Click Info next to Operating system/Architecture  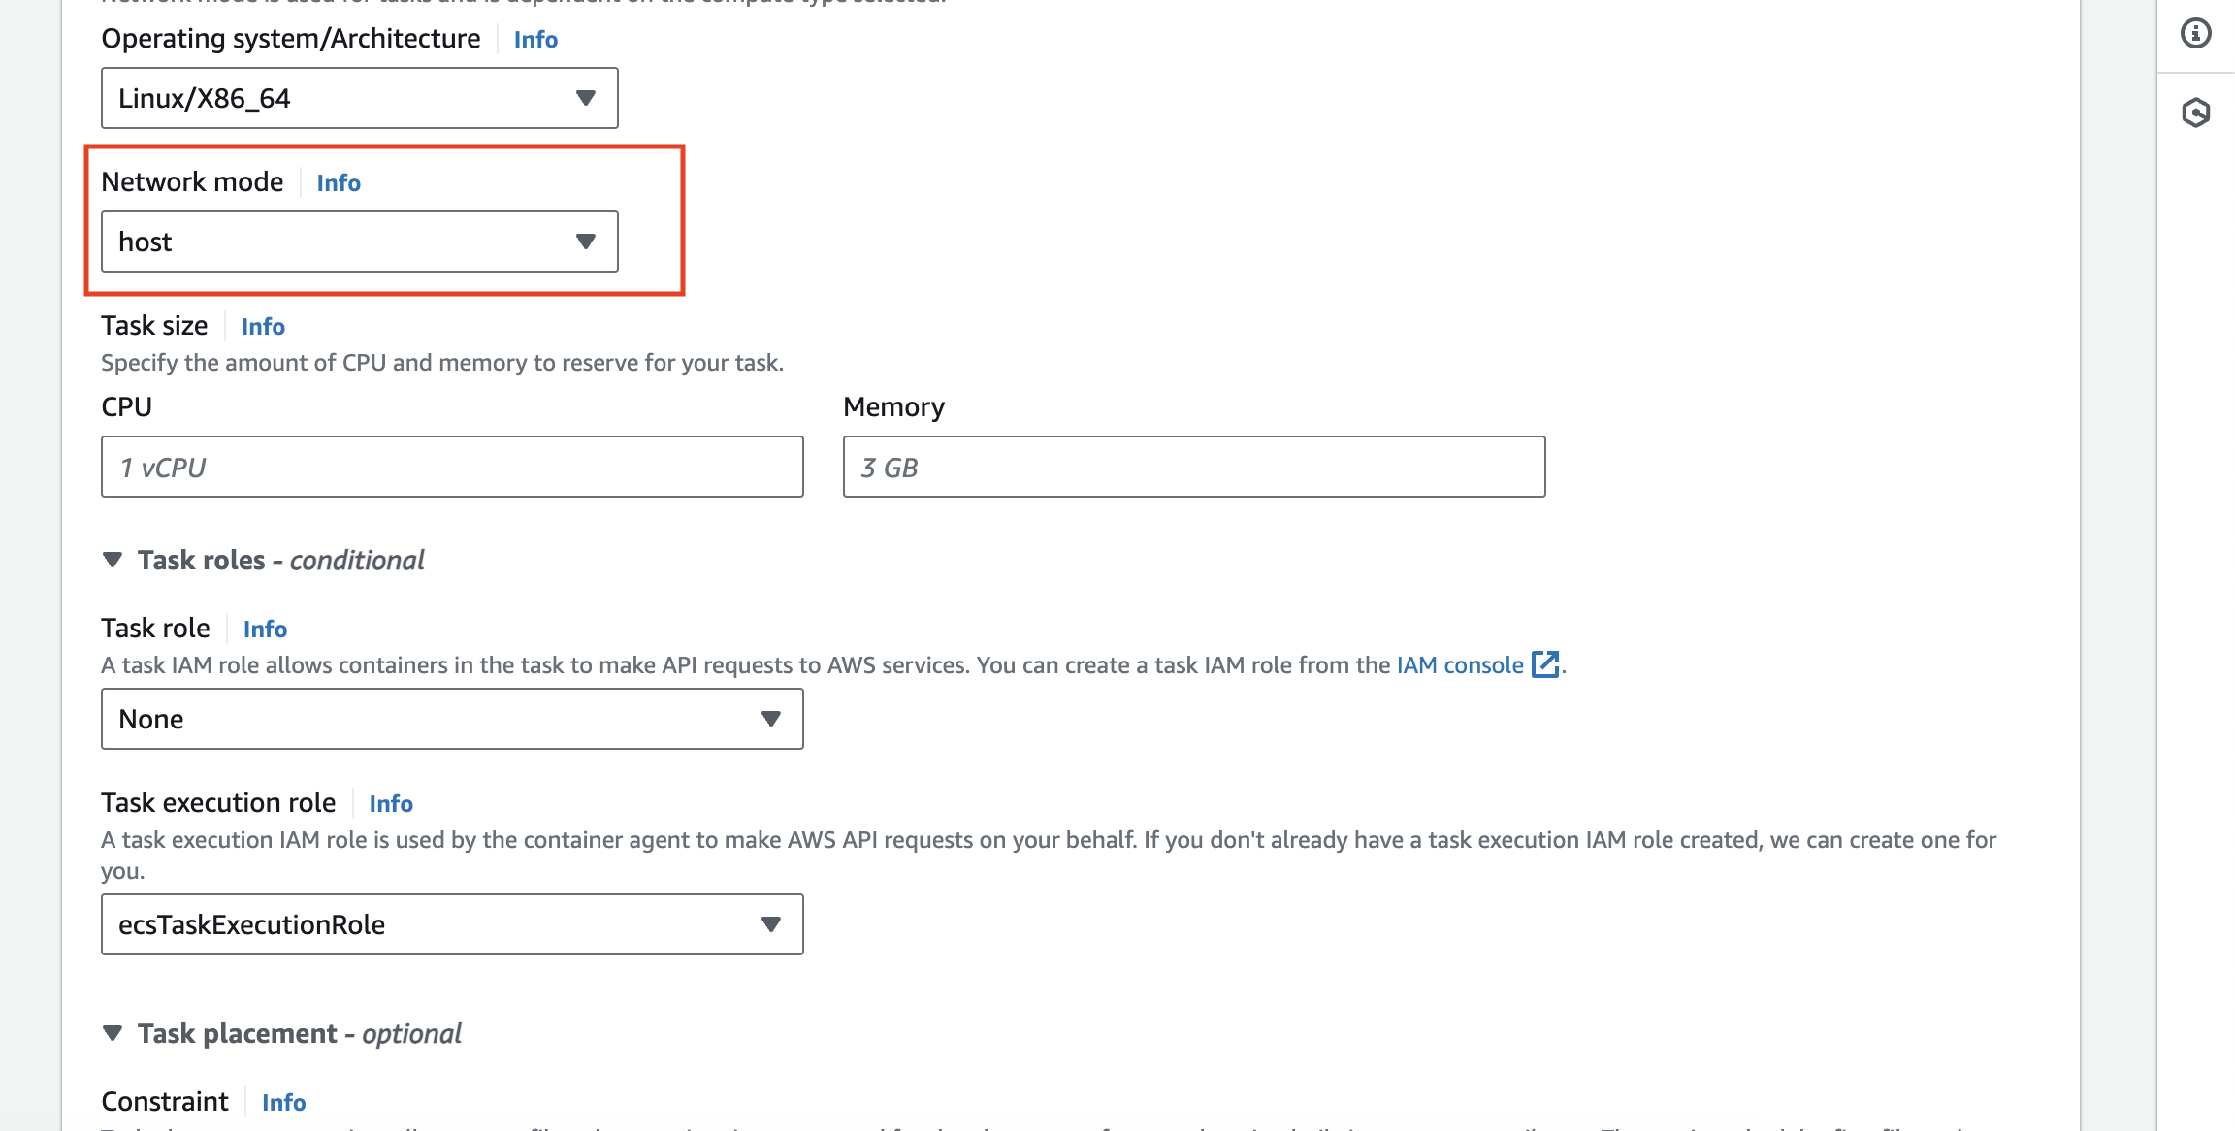click(x=534, y=39)
